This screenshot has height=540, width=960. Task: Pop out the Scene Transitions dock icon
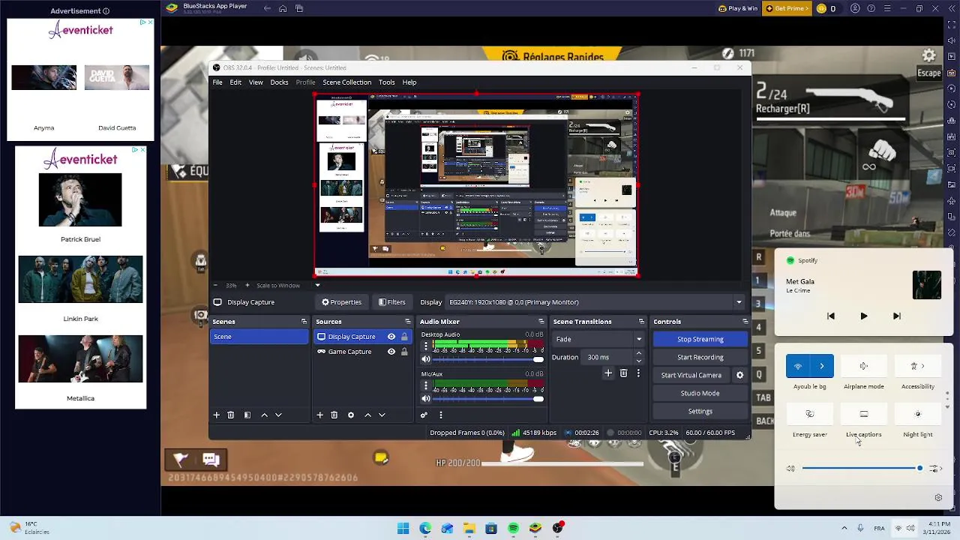(x=641, y=322)
